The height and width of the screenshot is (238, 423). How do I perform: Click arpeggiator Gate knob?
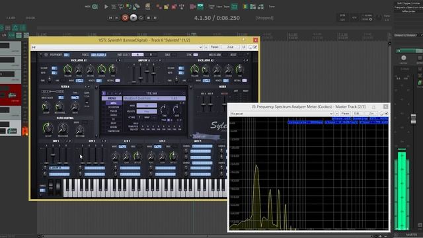pos(176,109)
